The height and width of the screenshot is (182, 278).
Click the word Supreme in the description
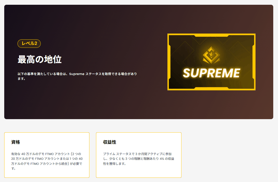click(x=77, y=74)
